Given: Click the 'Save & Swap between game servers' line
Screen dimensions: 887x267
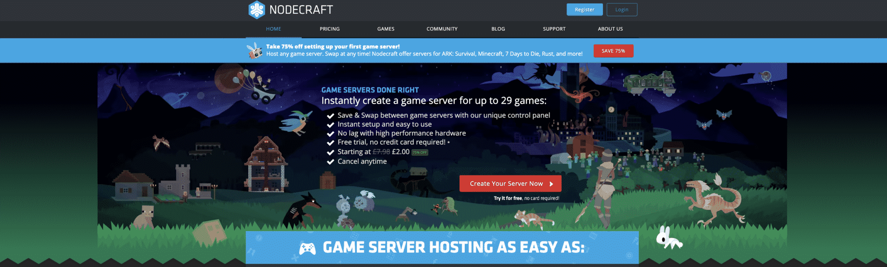Looking at the screenshot, I should (x=444, y=115).
